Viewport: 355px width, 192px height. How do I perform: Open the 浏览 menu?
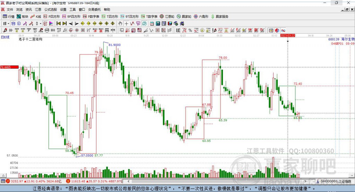pyautogui.click(x=19, y=9)
